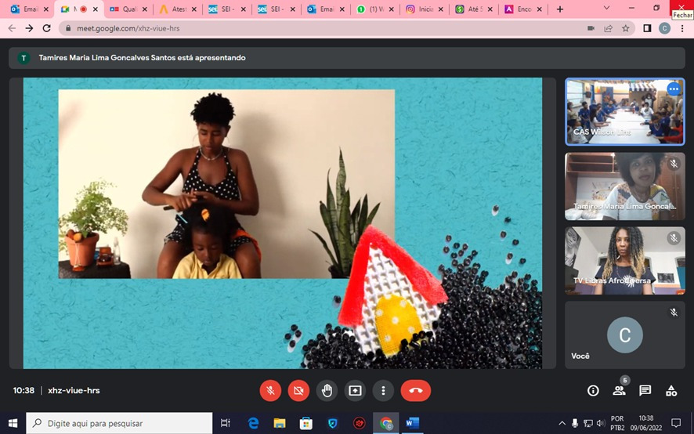The image size is (694, 434).
Task: Open the Windows Start menu
Action: coord(13,423)
